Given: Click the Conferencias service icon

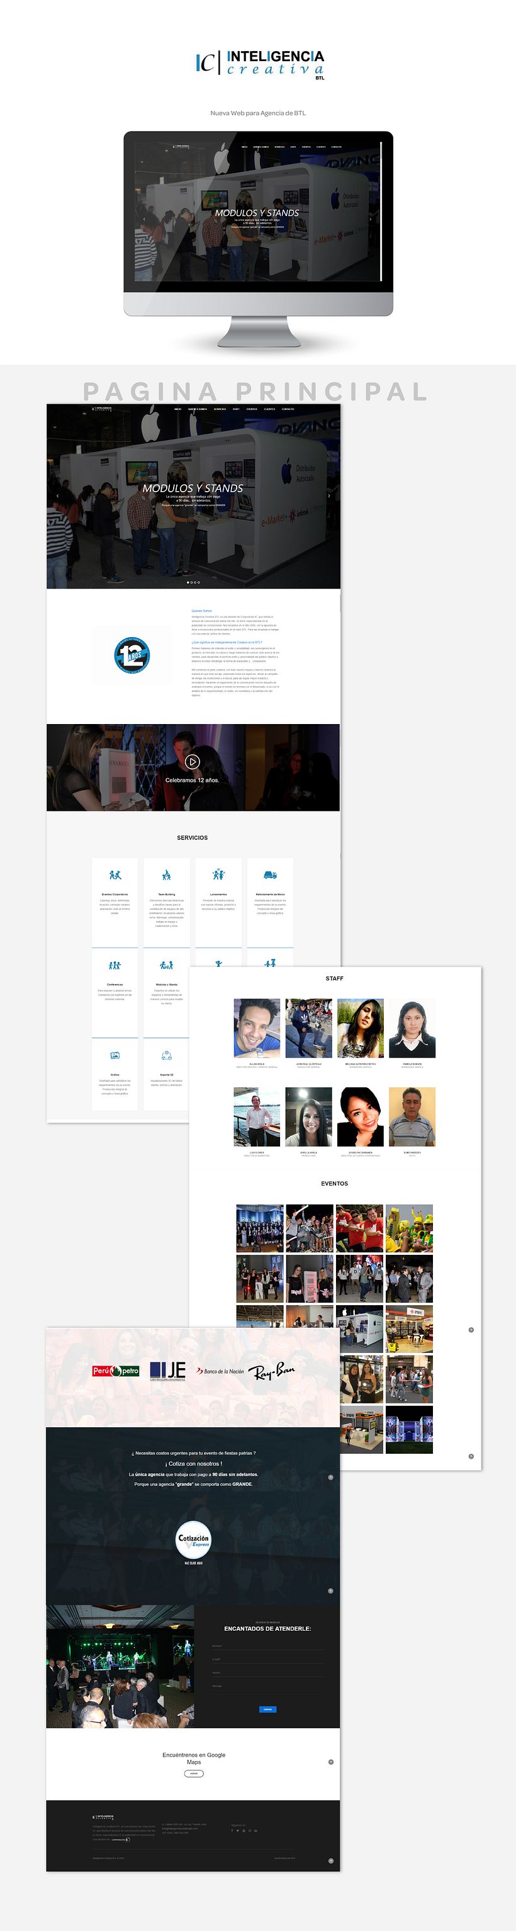Looking at the screenshot, I should pos(115,966).
